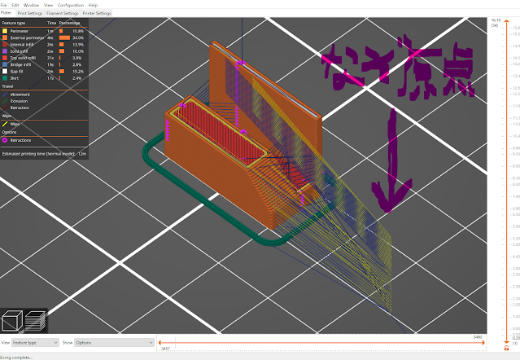Image resolution: width=520 pixels, height=360 pixels.
Task: Click the 'Time' legend column header
Action: [51, 23]
